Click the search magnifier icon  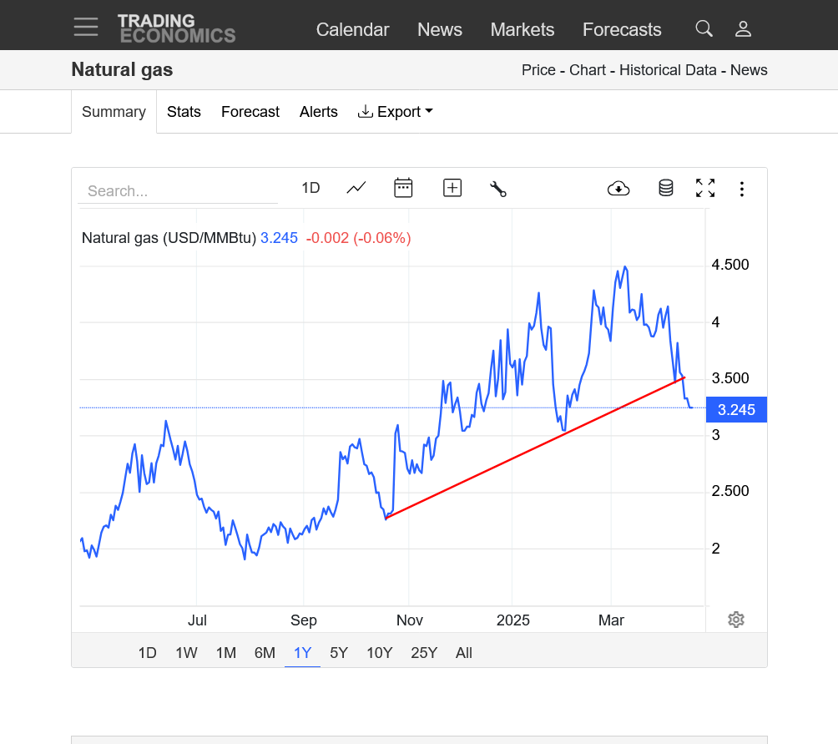704,29
